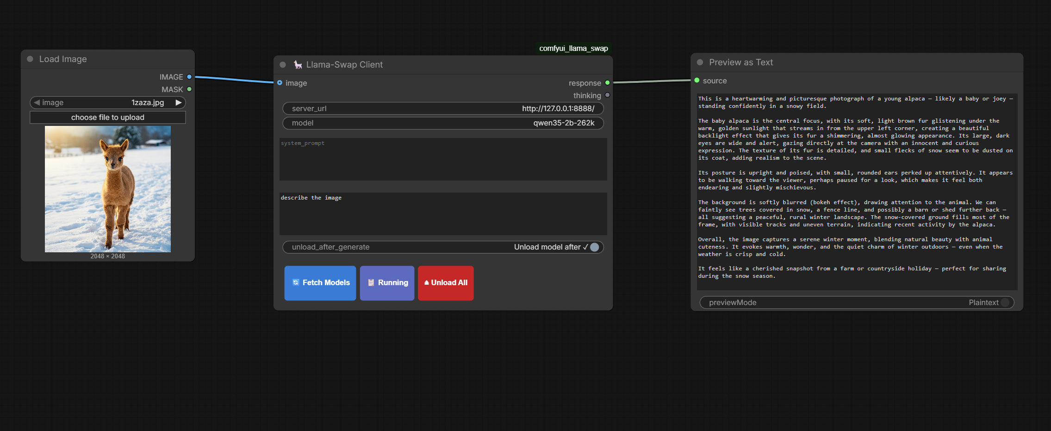Screen dimensions: 1051x431
Task: Click the 'describe the image' prompt text area
Action: coord(443,214)
